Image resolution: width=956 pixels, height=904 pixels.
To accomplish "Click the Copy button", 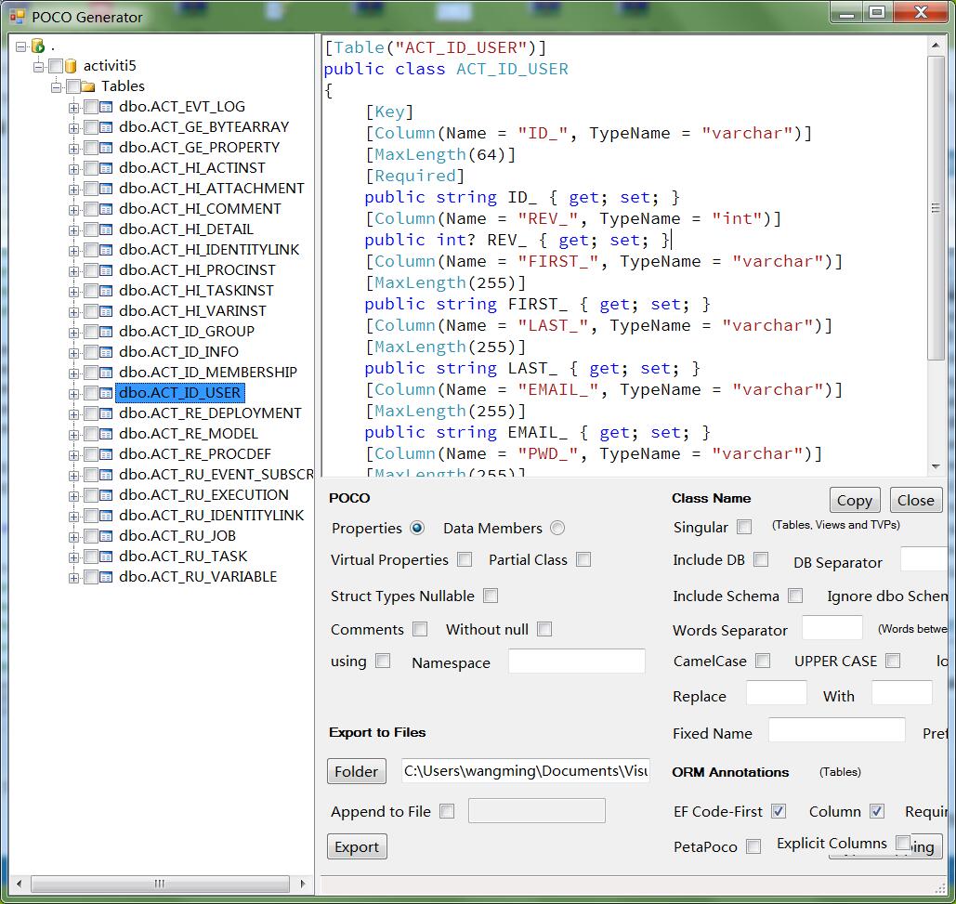I will [x=854, y=500].
